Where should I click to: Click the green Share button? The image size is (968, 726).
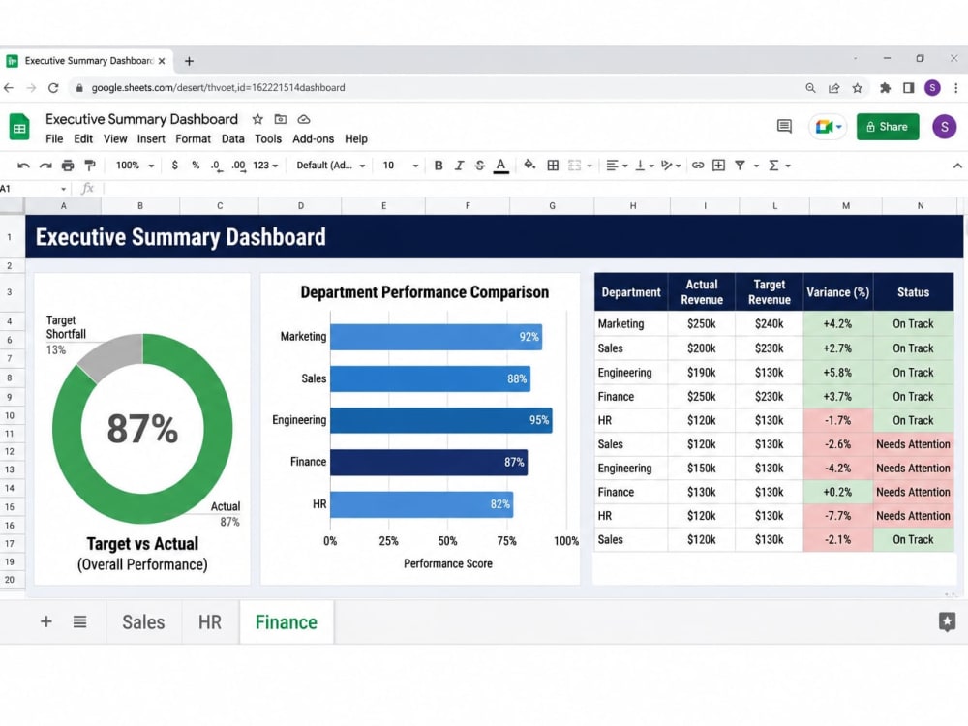click(x=887, y=127)
